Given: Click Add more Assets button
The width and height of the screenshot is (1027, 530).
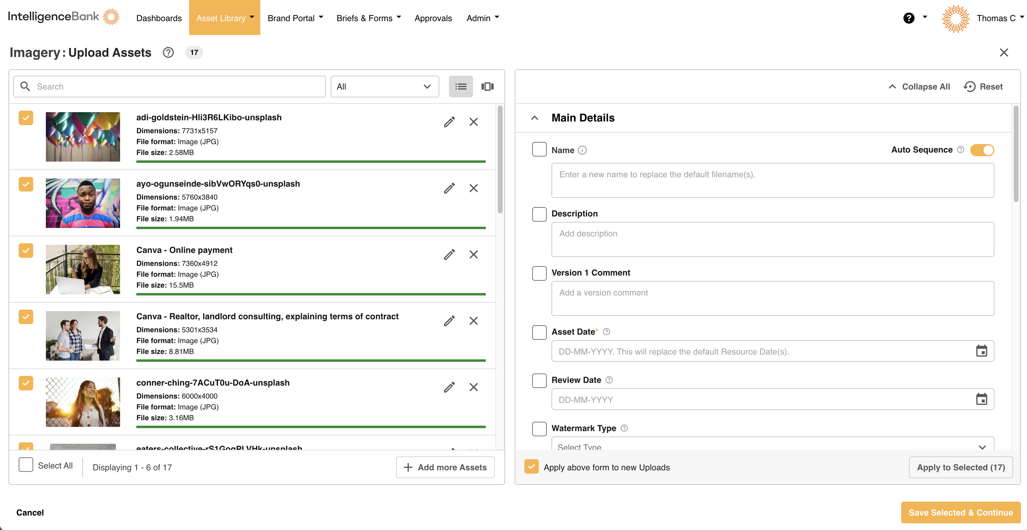Looking at the screenshot, I should tap(445, 467).
